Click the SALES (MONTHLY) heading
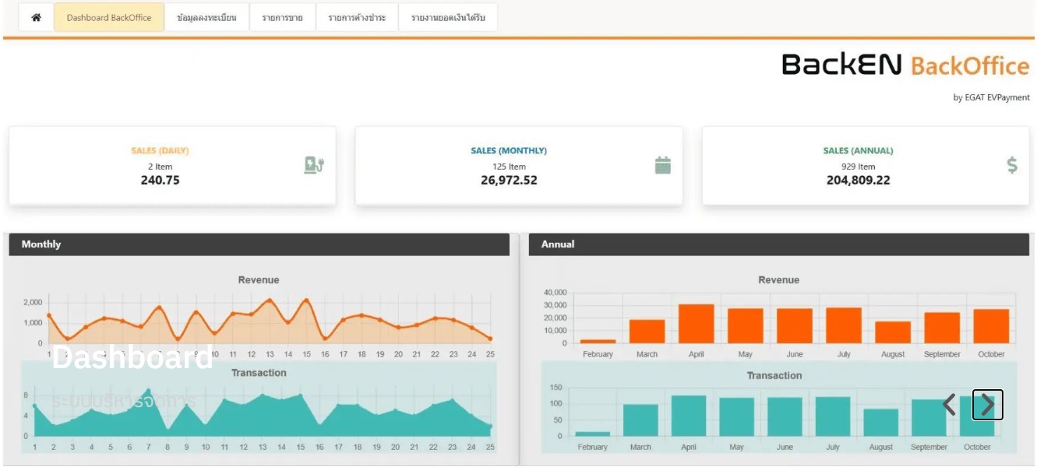This screenshot has height=467, width=1037. 509,150
